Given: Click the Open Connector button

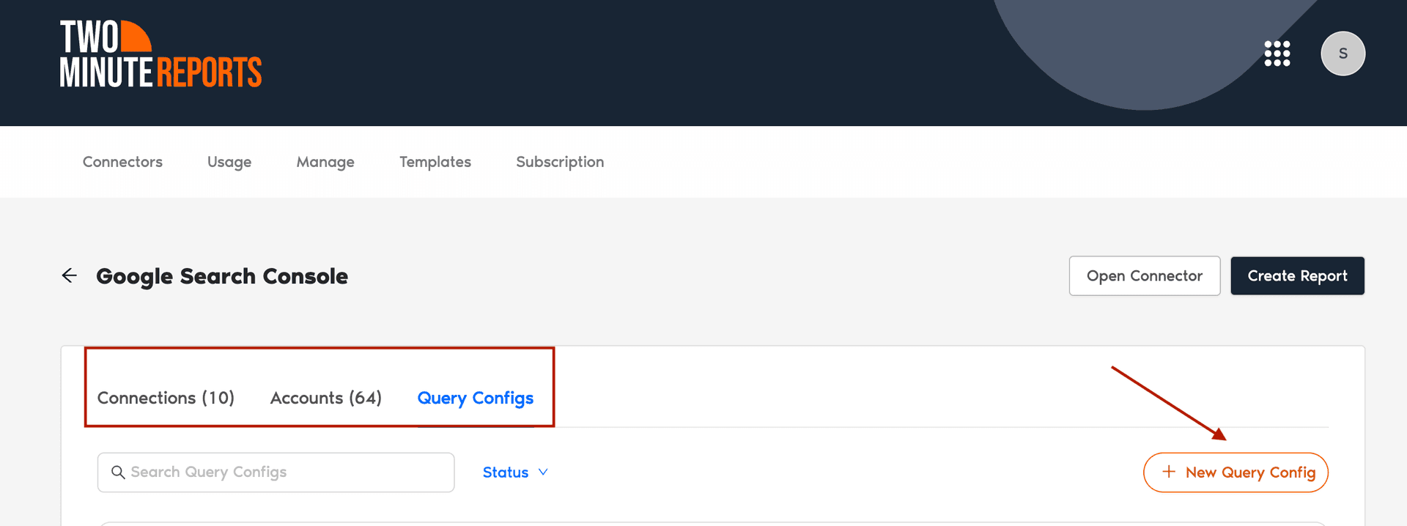Looking at the screenshot, I should tap(1144, 275).
